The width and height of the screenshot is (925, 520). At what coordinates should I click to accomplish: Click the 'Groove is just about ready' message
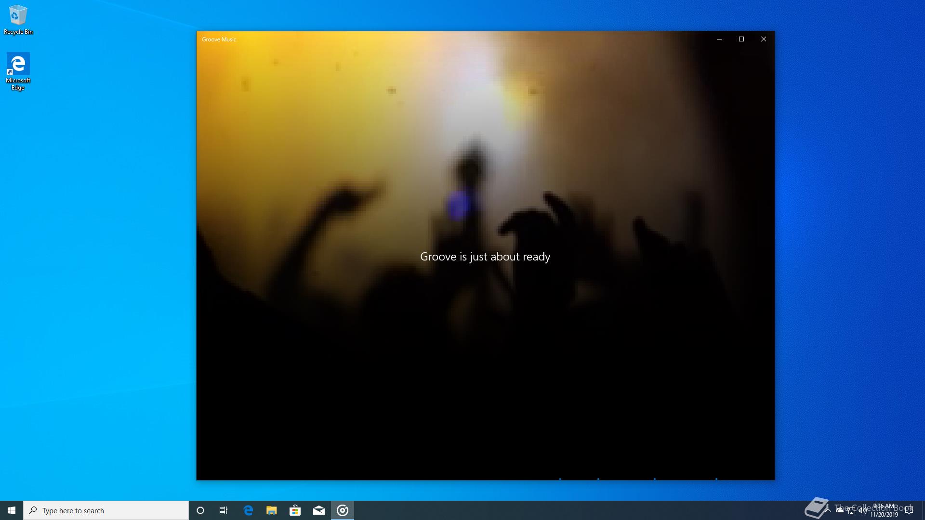click(x=485, y=257)
